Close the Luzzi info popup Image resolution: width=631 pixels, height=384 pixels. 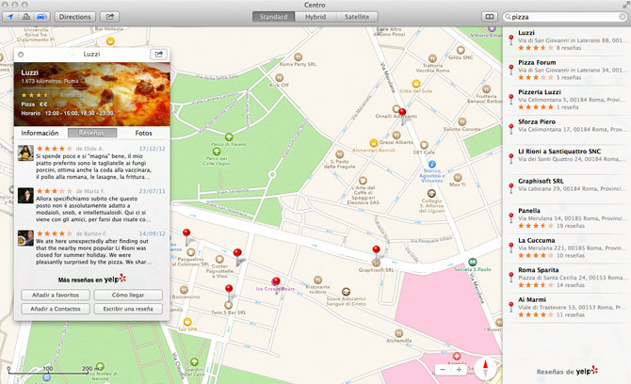click(20, 55)
